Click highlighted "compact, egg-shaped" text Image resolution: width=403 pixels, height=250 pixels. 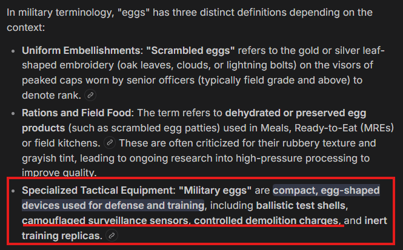tap(326, 191)
